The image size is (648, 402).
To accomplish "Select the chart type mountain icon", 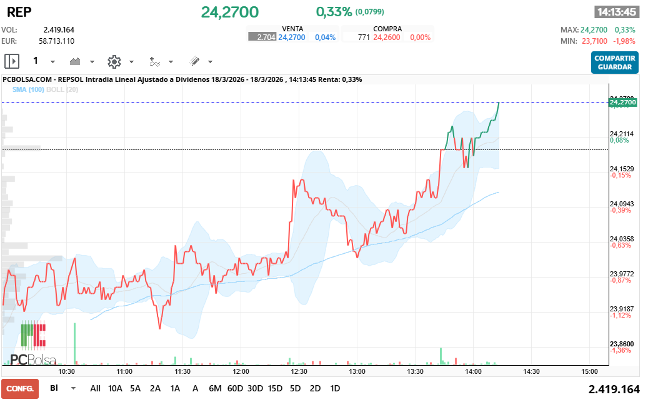I will coord(75,61).
